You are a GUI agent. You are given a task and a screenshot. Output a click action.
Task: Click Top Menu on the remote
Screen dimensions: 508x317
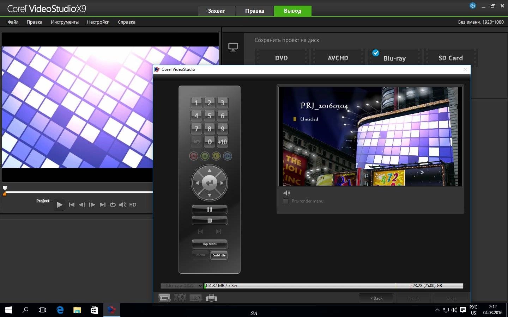(x=210, y=244)
